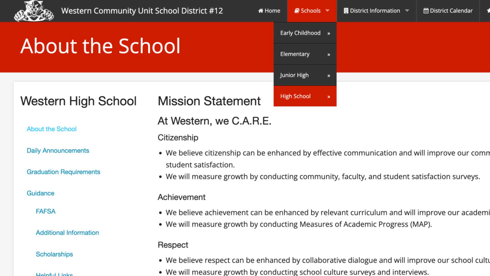This screenshot has width=490, height=276.
Task: Open the FAFSA sidebar link
Action: 45,211
